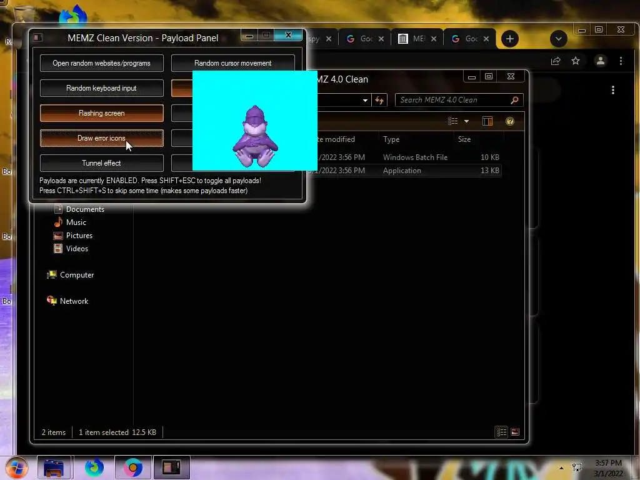Open Music library in navigation pane
The height and width of the screenshot is (480, 640).
coord(76,222)
